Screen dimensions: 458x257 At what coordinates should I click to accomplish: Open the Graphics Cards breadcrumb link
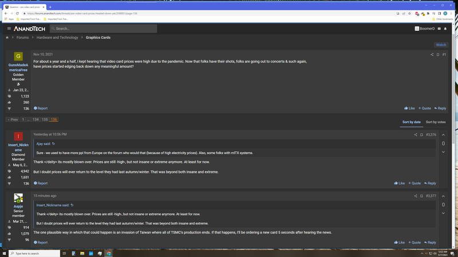98,38
